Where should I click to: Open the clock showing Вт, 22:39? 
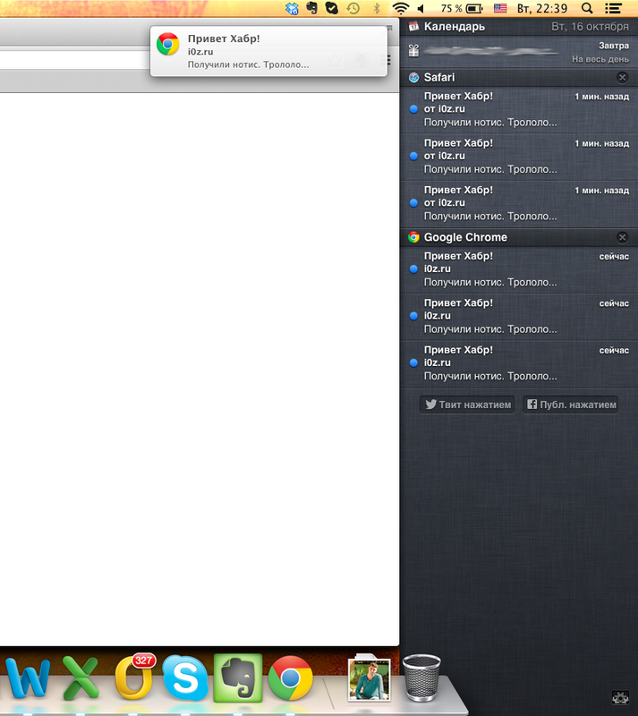pyautogui.click(x=542, y=8)
